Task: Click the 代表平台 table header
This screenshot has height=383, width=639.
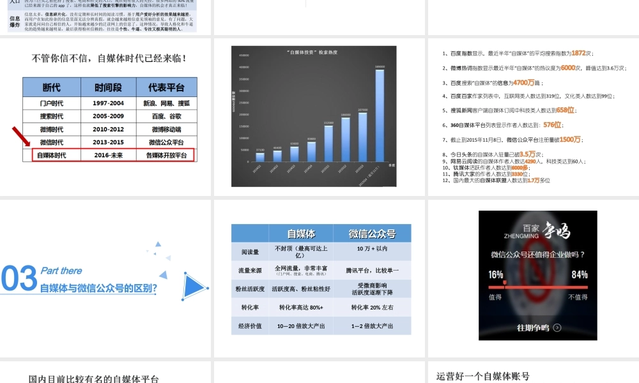Action: coord(167,87)
